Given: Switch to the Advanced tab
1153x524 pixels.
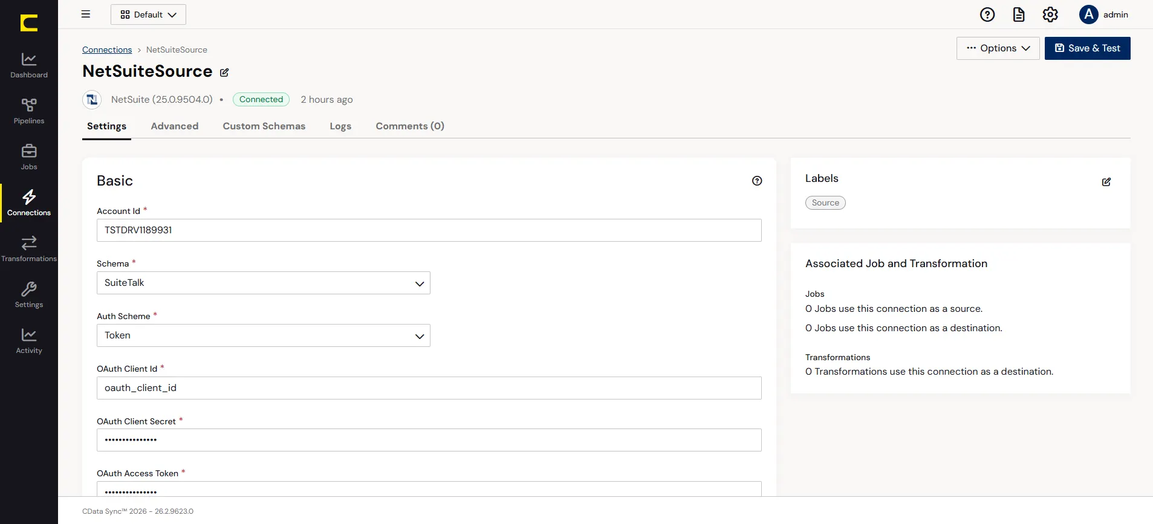Looking at the screenshot, I should click(175, 126).
